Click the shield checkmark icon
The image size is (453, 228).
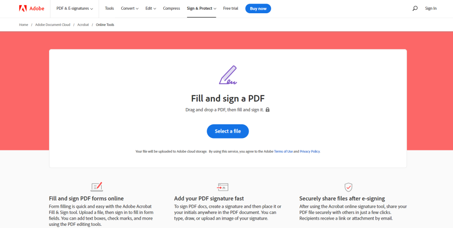click(349, 187)
